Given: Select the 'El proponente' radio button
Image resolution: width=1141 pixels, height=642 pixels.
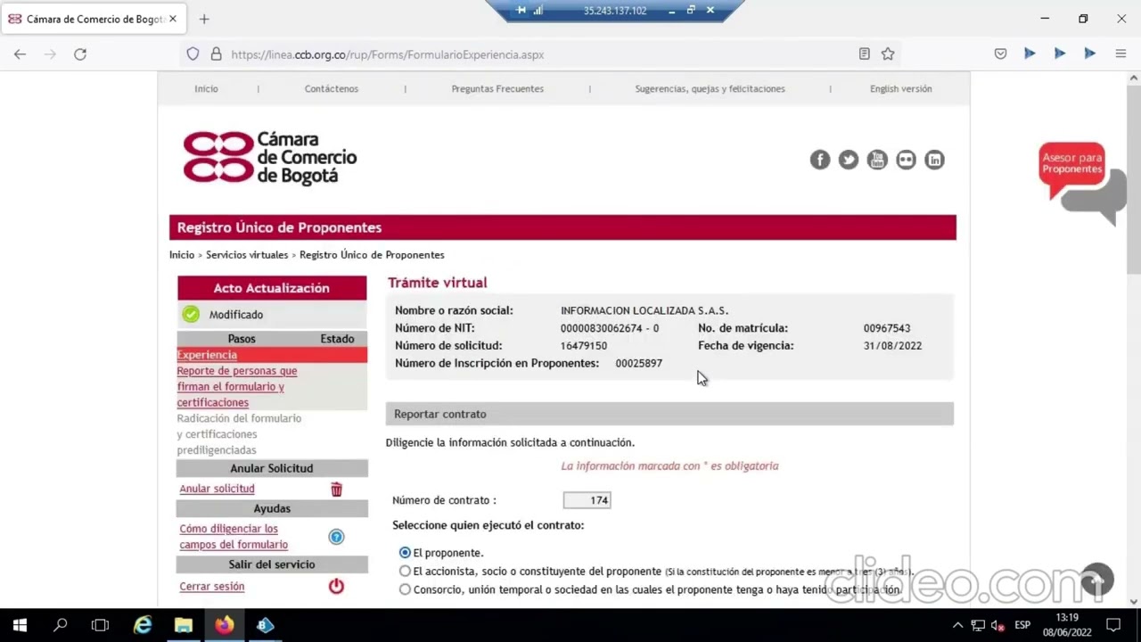Looking at the screenshot, I should (x=405, y=553).
